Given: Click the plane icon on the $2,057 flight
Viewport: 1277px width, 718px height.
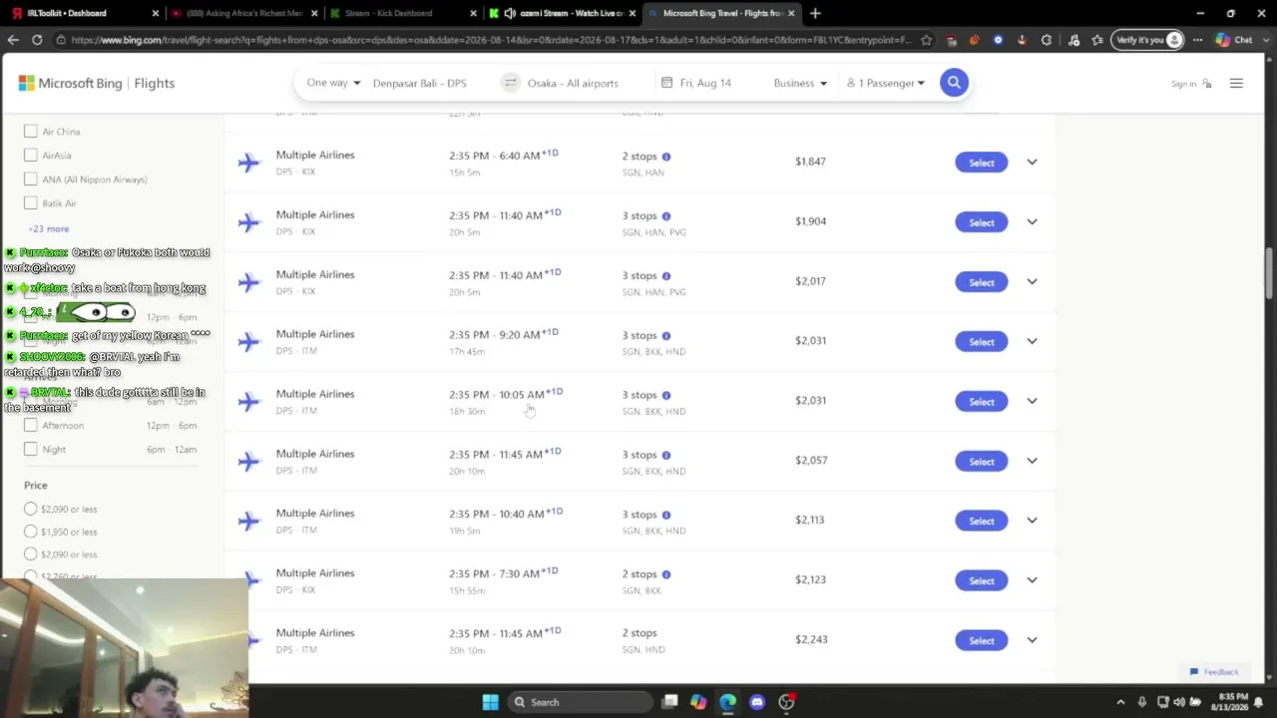Looking at the screenshot, I should tap(249, 462).
